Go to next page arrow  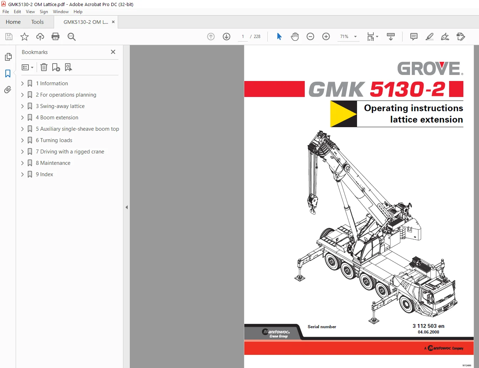(227, 37)
